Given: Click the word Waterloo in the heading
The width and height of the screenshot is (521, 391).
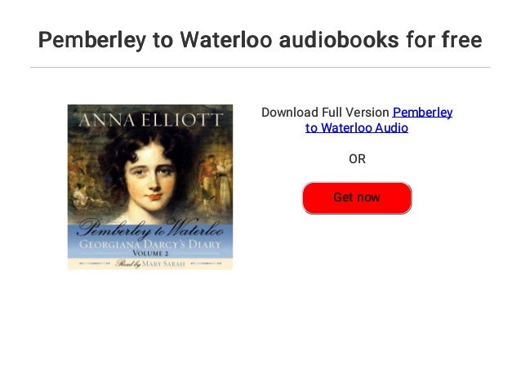Looking at the screenshot, I should pyautogui.click(x=226, y=40).
